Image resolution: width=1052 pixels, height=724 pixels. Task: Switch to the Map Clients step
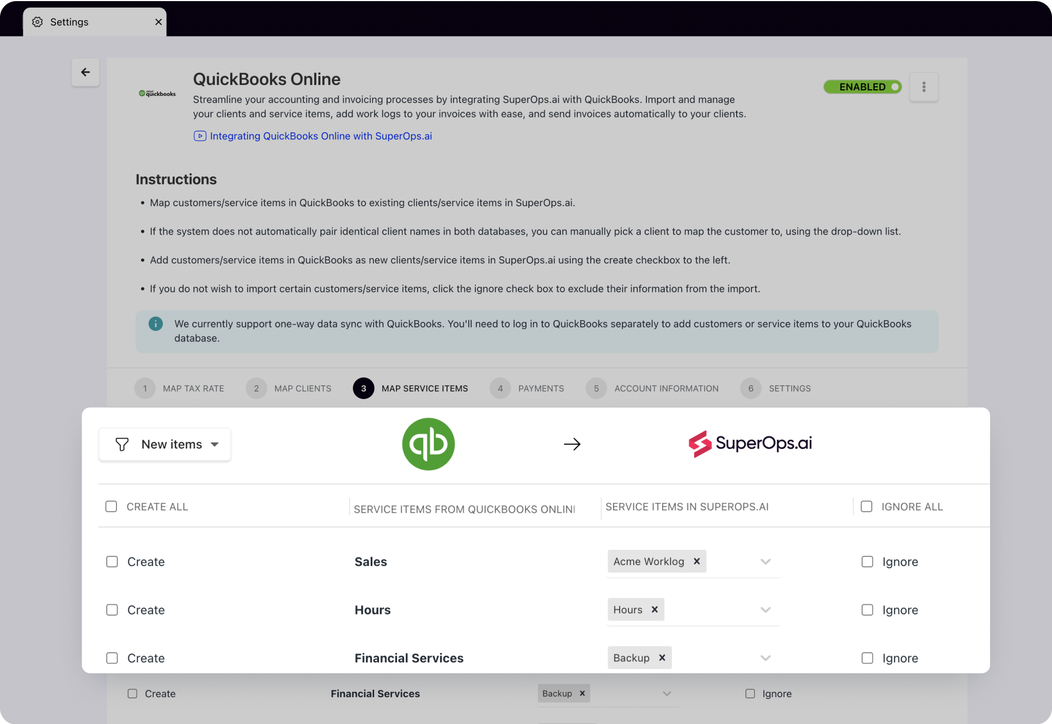coord(303,388)
